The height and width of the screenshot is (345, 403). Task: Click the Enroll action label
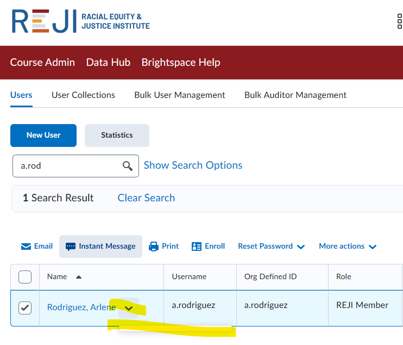[x=215, y=247]
